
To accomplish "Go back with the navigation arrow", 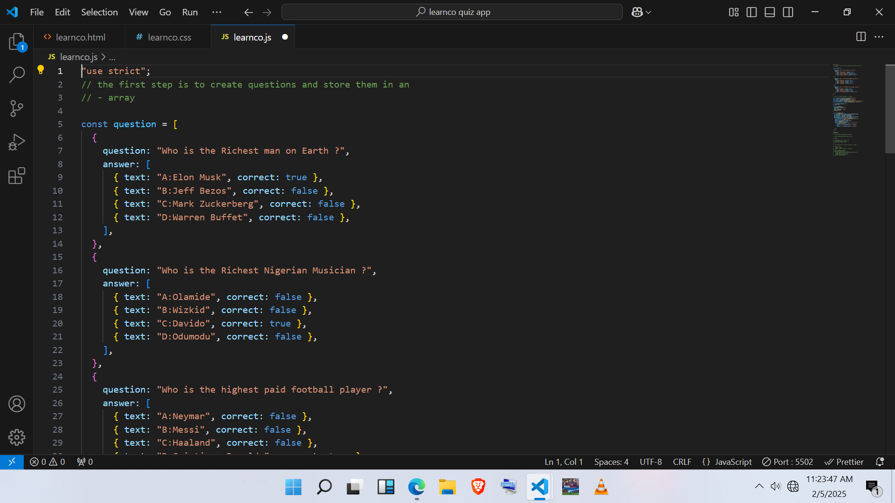I will click(x=248, y=12).
